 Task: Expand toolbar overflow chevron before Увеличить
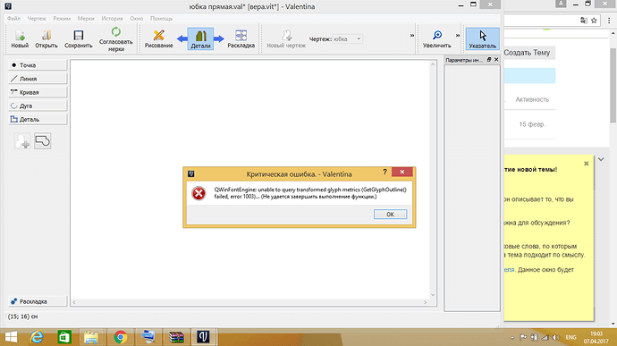click(412, 36)
